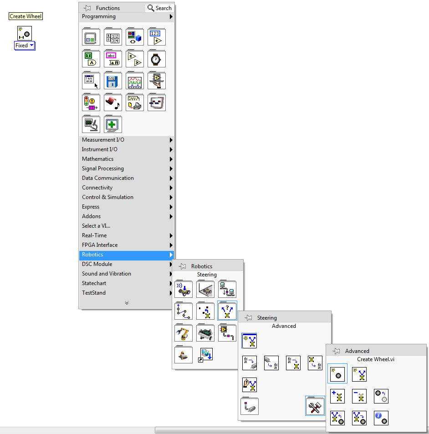
Task: Click the Create Wheel label on diagram
Action: [26, 16]
